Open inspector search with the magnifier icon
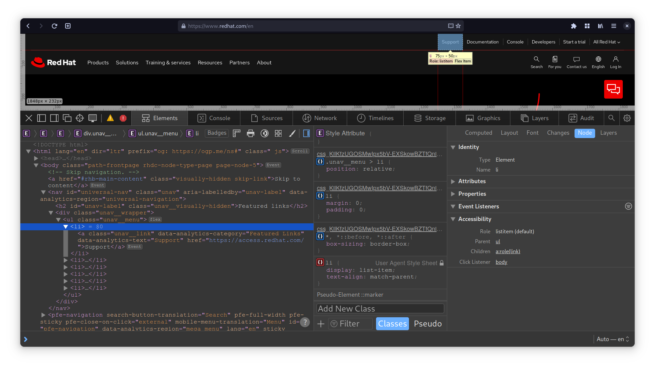This screenshot has width=655, height=369. 612,118
